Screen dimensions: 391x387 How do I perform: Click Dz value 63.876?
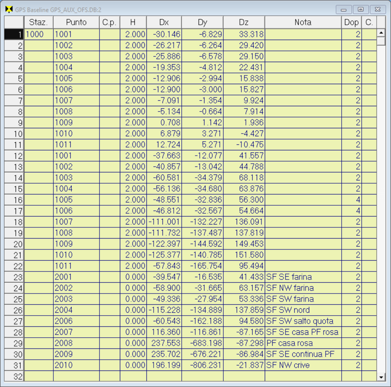click(244, 189)
